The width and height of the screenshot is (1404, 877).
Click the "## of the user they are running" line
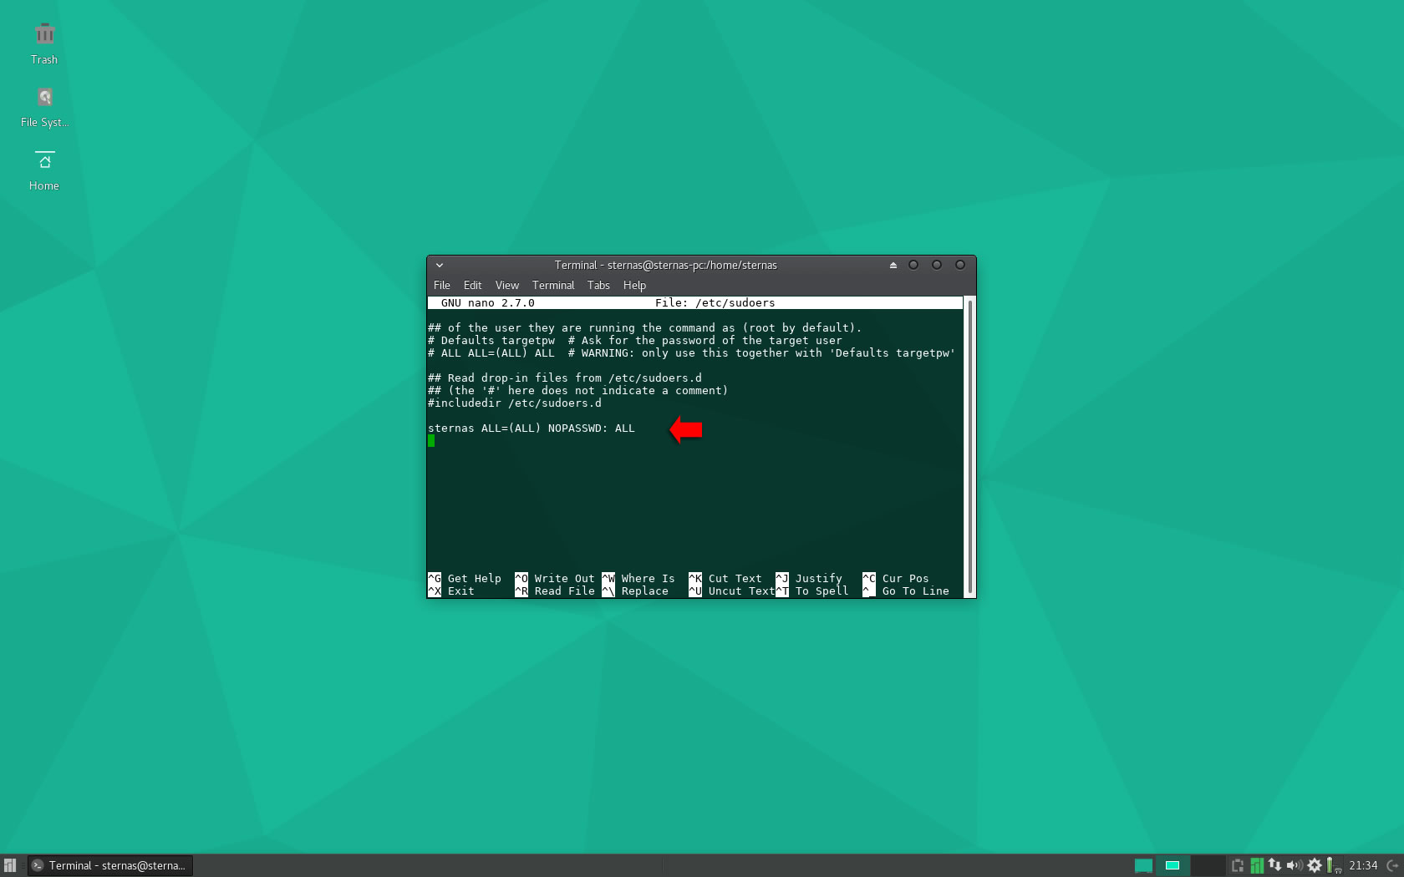[x=645, y=328]
